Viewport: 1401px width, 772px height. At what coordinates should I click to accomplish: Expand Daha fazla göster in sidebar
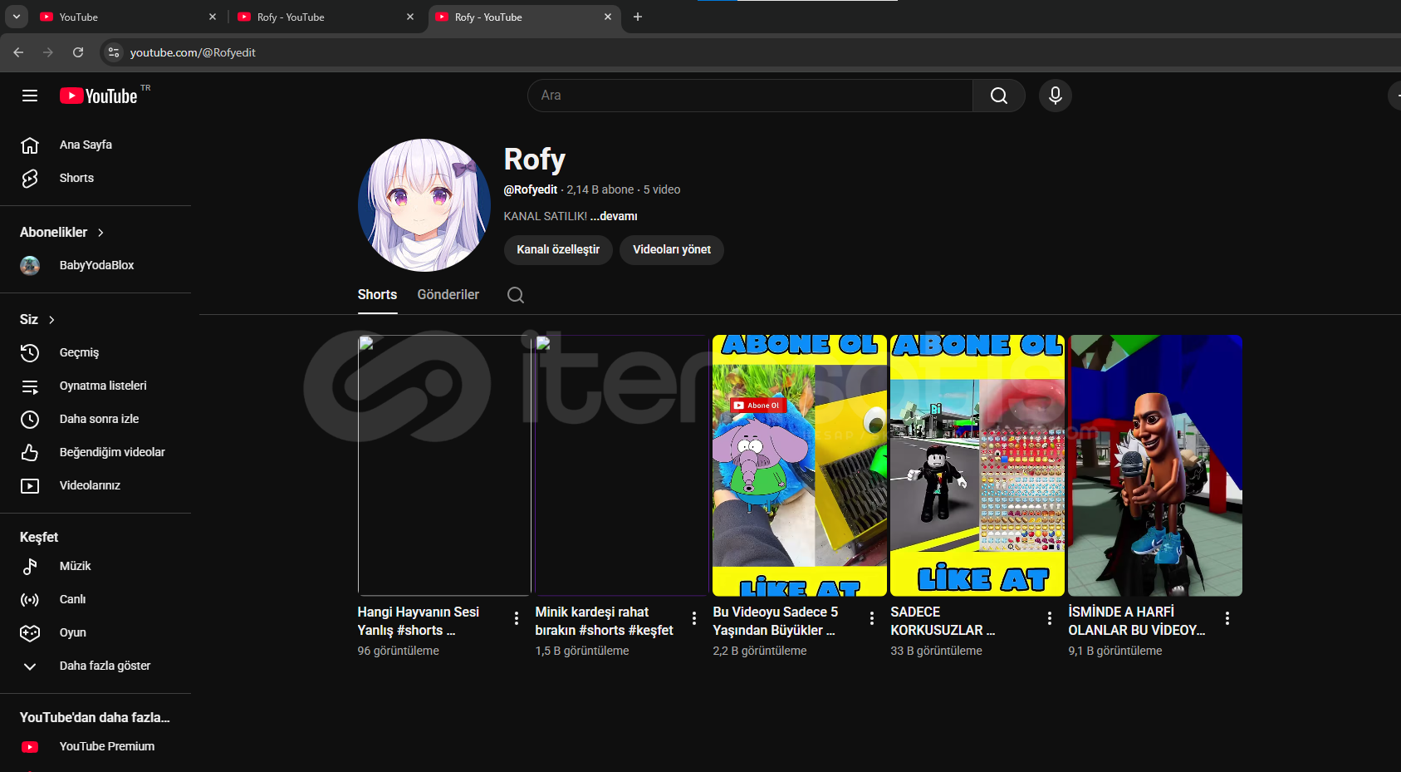105,666
